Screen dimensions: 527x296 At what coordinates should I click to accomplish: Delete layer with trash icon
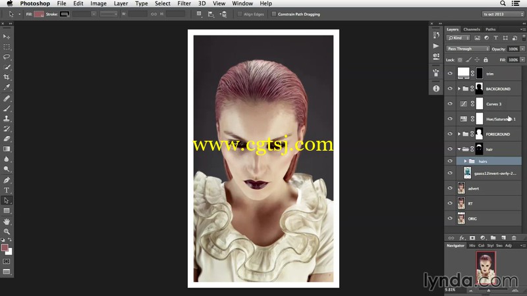pos(514,237)
